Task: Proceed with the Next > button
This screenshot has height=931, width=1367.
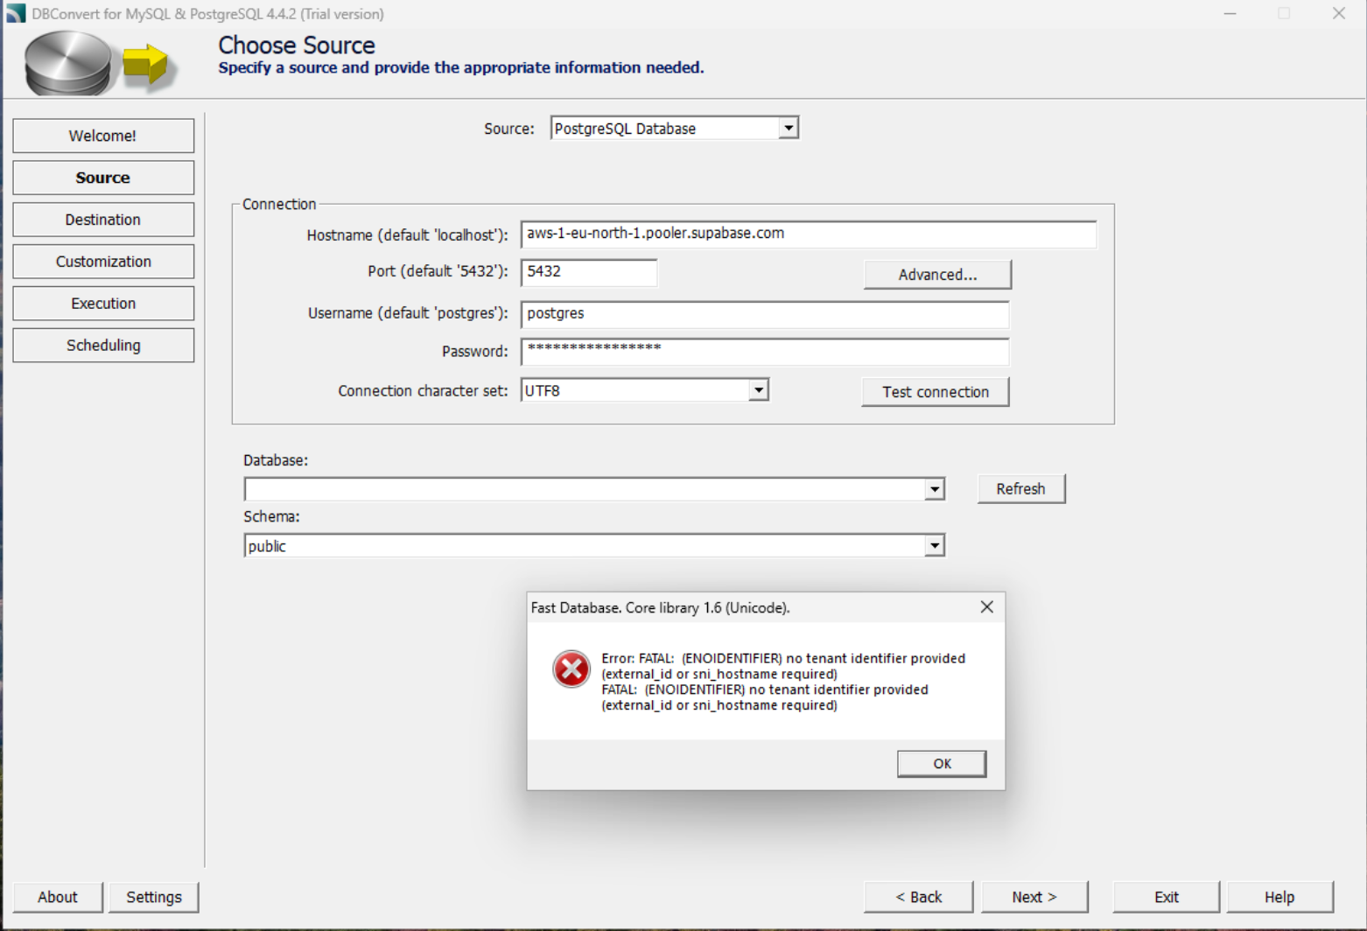Action: [x=1034, y=897]
